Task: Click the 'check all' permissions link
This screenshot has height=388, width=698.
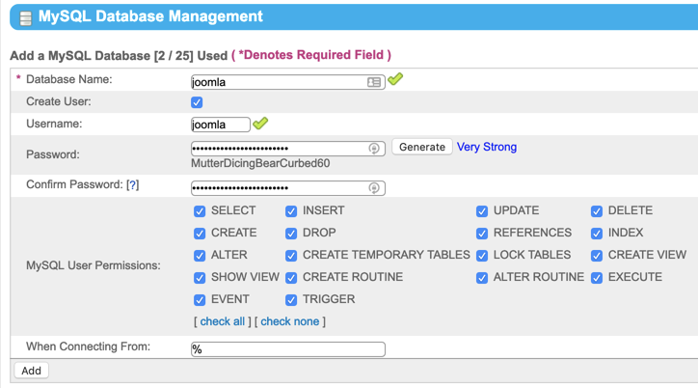Action: pyautogui.click(x=223, y=321)
